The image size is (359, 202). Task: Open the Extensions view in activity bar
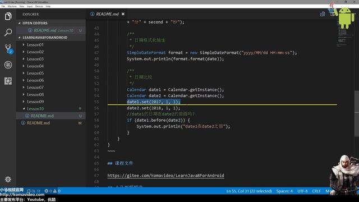8,81
